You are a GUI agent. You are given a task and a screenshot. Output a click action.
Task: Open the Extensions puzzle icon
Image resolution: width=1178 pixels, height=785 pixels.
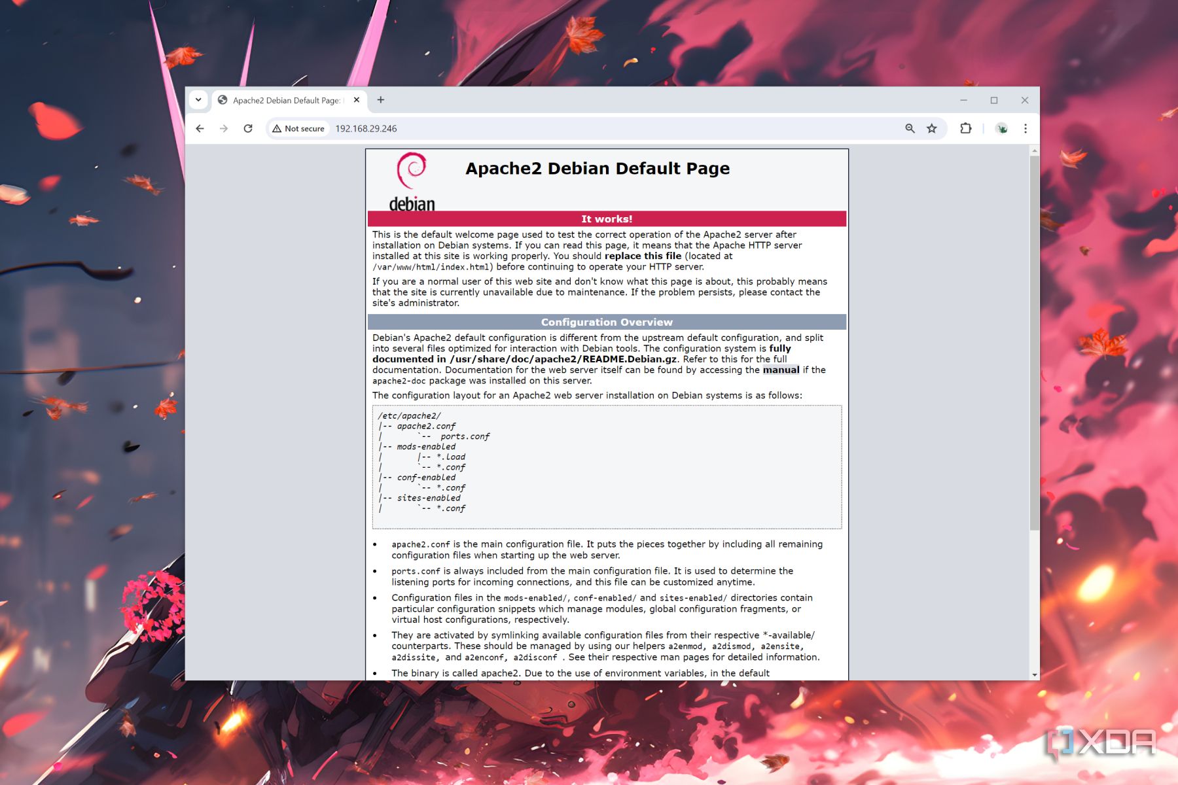(x=965, y=129)
